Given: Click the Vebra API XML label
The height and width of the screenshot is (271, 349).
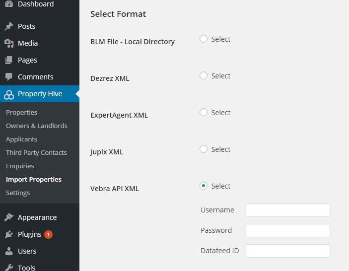Looking at the screenshot, I should pos(115,189).
